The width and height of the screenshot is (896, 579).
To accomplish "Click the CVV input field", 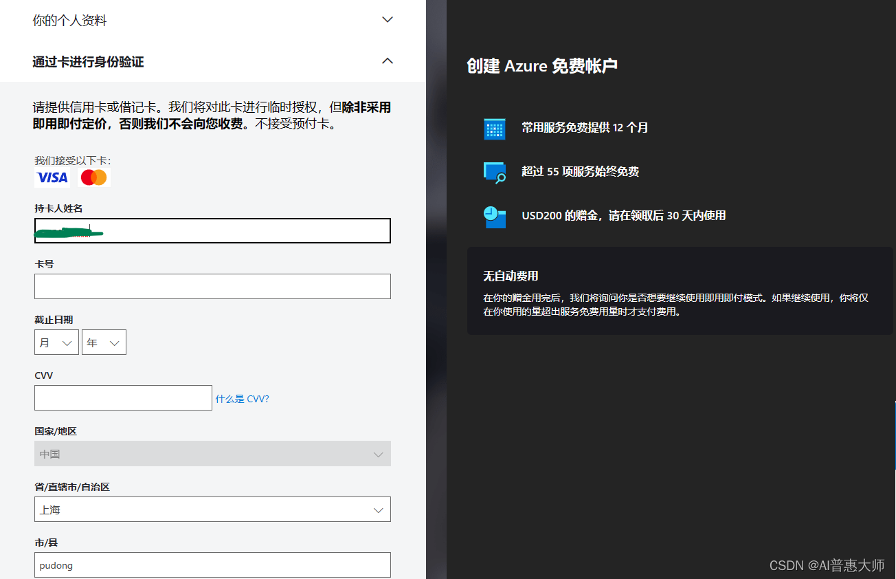I will pyautogui.click(x=123, y=398).
